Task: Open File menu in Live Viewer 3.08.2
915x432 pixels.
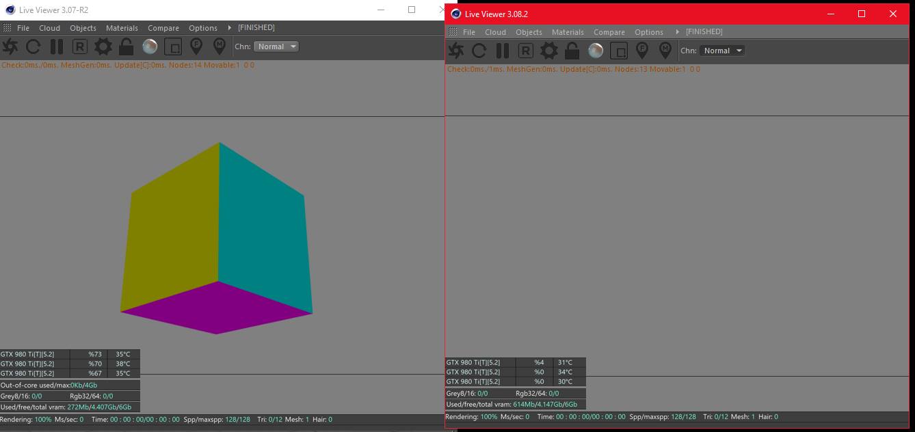Action: click(469, 32)
